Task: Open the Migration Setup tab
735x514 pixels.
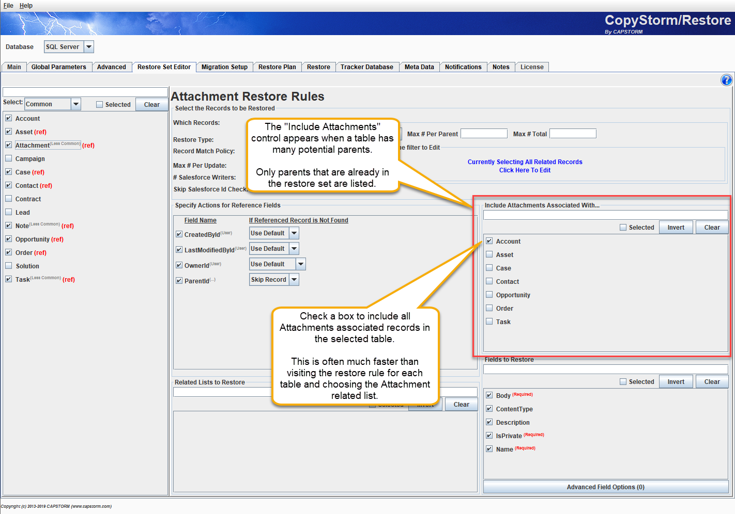Action: click(x=224, y=67)
